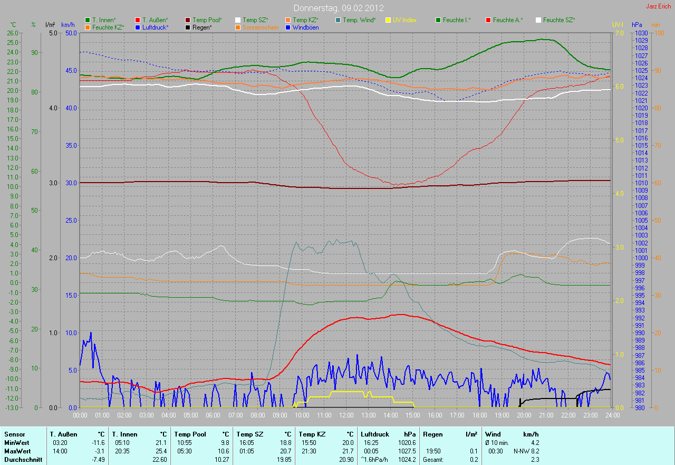Click the green T. Innen legend swatch
675x465 pixels.
coord(88,20)
